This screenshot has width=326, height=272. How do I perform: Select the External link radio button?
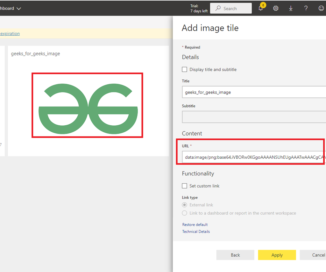[x=185, y=205]
